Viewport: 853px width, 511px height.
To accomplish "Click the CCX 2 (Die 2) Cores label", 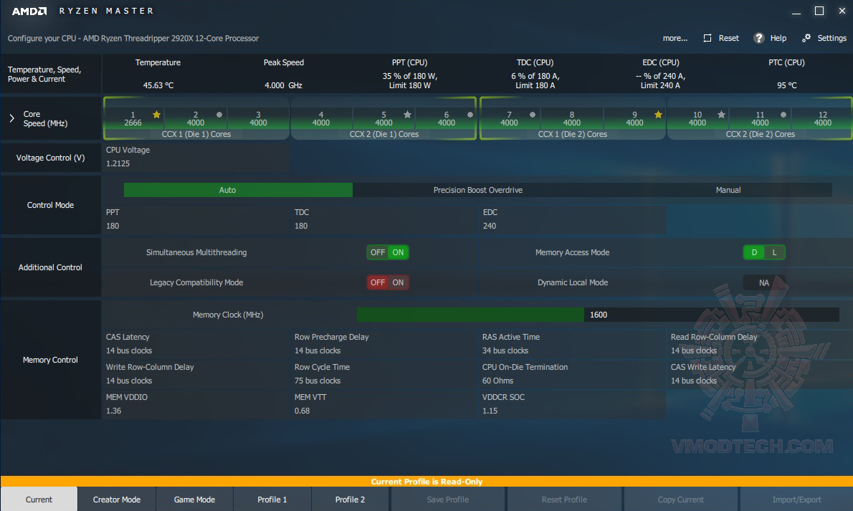I will [760, 134].
